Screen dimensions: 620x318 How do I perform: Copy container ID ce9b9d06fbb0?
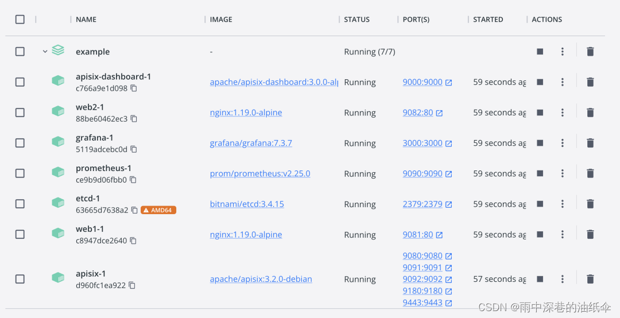pyautogui.click(x=133, y=180)
